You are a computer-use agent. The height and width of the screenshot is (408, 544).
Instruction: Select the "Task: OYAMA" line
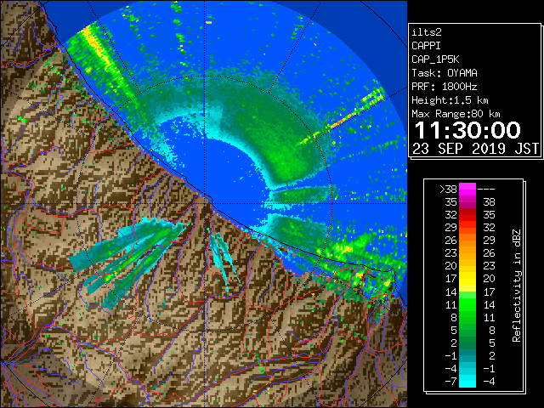pos(445,73)
